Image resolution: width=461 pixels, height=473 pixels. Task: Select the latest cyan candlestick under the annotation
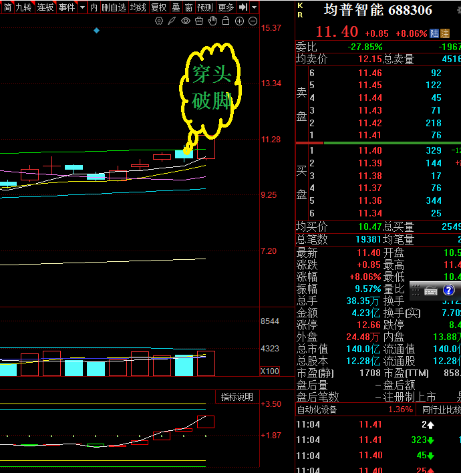coord(184,154)
